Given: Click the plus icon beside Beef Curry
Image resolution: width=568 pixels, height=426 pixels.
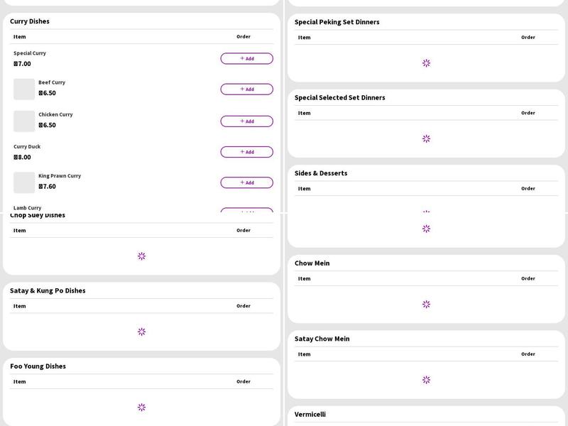Looking at the screenshot, I should [242, 89].
